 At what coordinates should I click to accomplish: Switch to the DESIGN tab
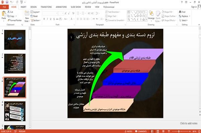(x=33, y=7)
